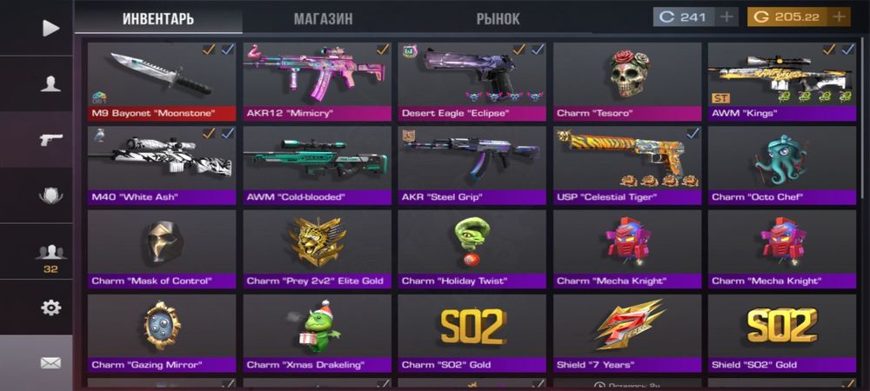The height and width of the screenshot is (391, 870).
Task: Open the winged shield sidebar icon
Action: pos(50,195)
